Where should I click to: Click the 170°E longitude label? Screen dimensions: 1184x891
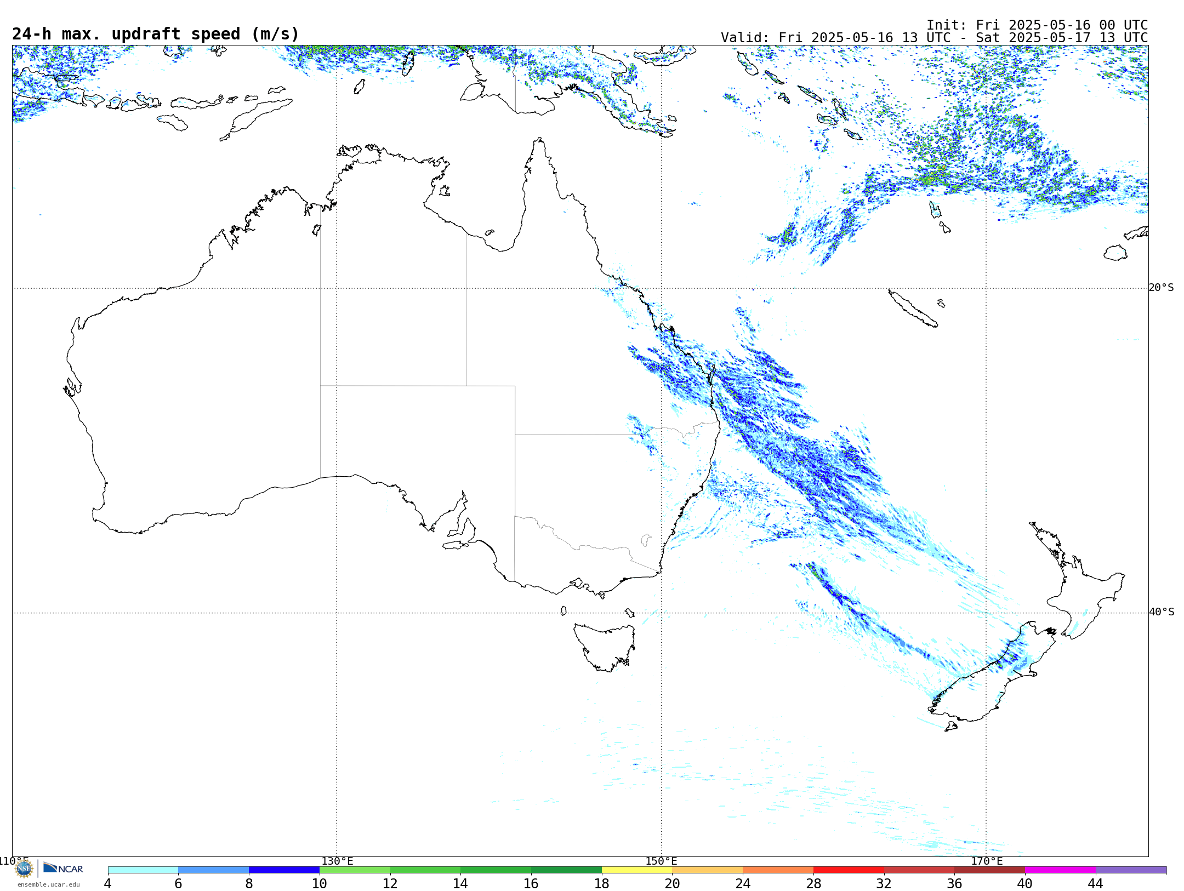pos(987,861)
